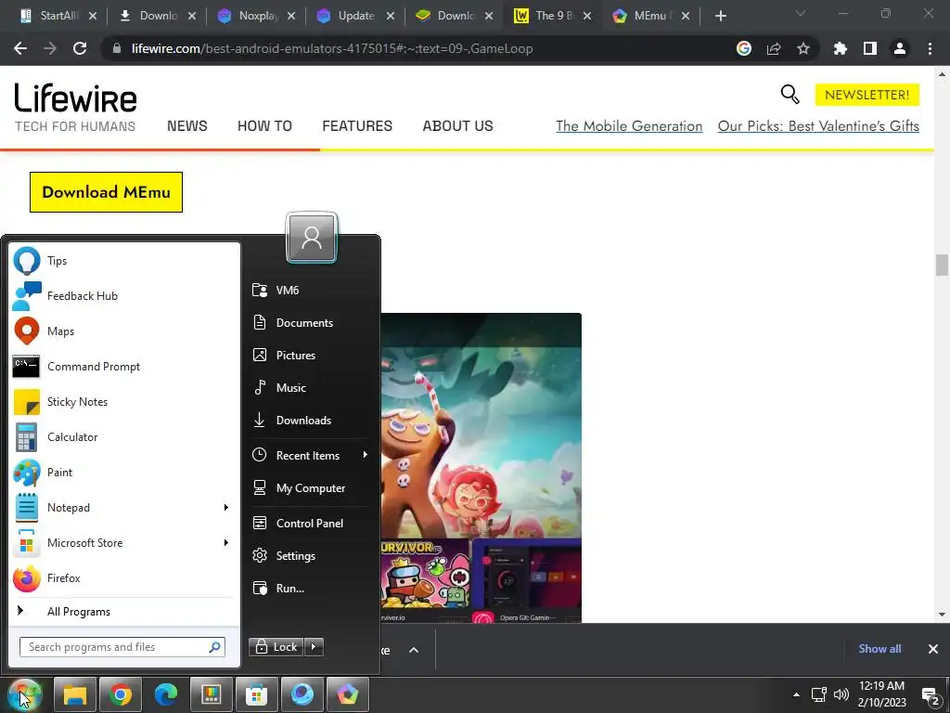Open the HOW TO section
This screenshot has height=713, width=950.
[x=264, y=126]
